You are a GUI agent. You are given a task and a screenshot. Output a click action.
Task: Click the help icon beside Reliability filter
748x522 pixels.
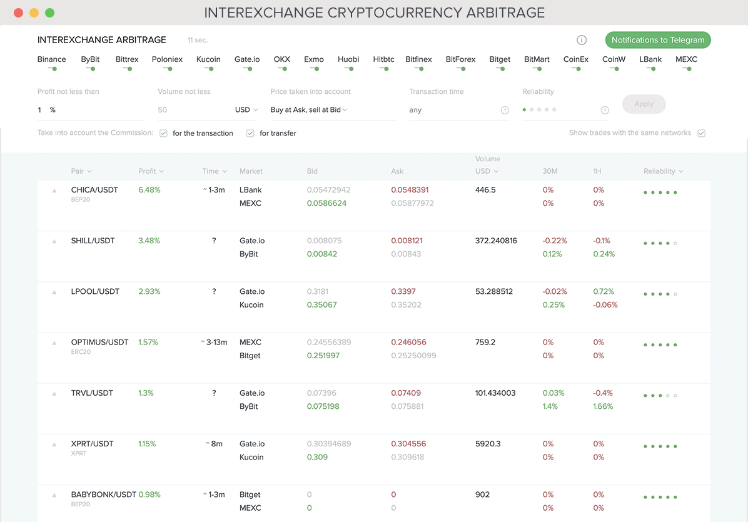604,110
